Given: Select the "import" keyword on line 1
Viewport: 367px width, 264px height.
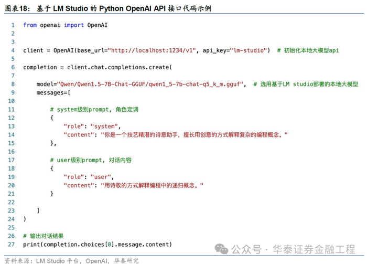Looking at the screenshot, I should pos(74,25).
